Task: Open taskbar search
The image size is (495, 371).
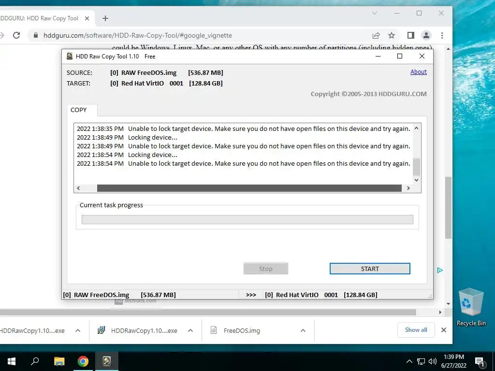Action: (x=35, y=361)
